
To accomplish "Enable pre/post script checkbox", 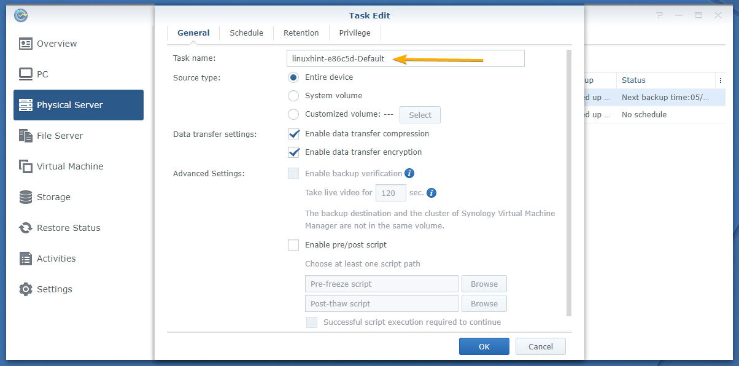I will (293, 245).
